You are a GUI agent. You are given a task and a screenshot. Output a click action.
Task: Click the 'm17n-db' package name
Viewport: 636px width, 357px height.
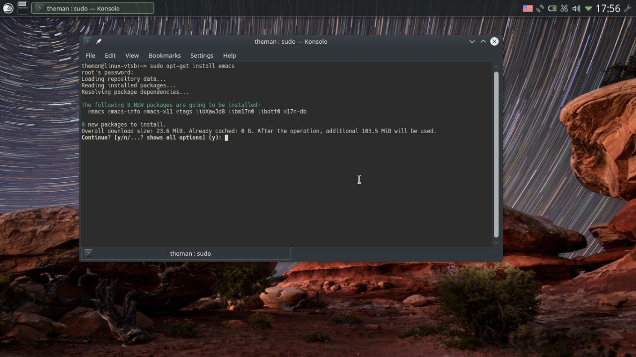295,112
